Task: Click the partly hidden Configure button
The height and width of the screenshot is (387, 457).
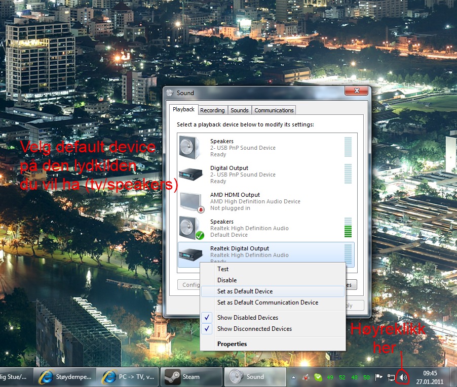Action: coord(189,285)
